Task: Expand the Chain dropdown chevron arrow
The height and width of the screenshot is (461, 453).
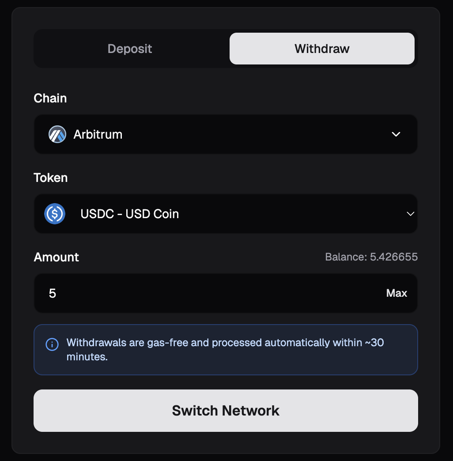Action: point(396,134)
